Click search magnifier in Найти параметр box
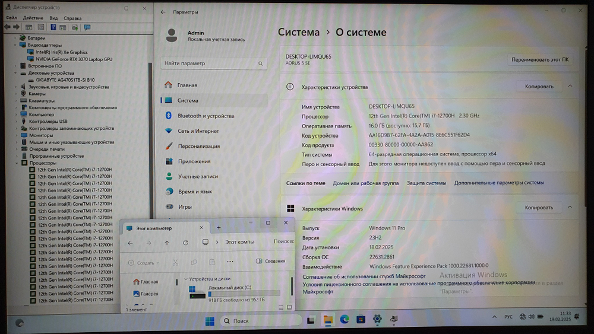 click(260, 63)
